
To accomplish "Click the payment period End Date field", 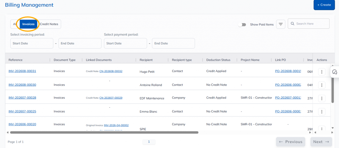I will 173,43.
